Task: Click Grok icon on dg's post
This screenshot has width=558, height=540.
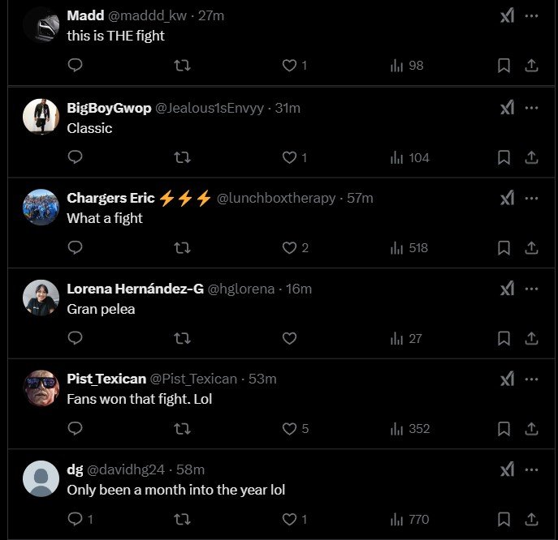Action: click(x=507, y=469)
